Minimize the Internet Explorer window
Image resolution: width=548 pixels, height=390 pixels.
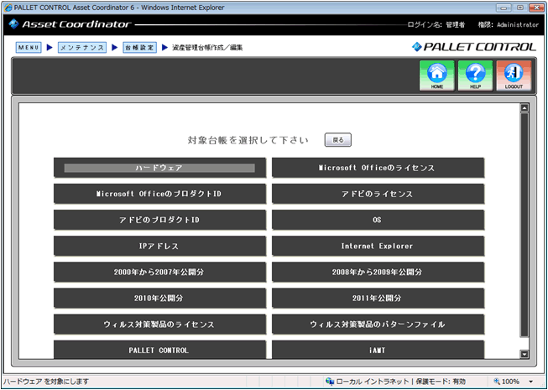pyautogui.click(x=504, y=8)
